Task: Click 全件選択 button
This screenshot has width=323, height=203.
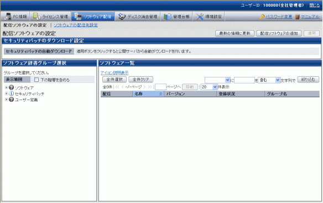Action: pos(114,80)
